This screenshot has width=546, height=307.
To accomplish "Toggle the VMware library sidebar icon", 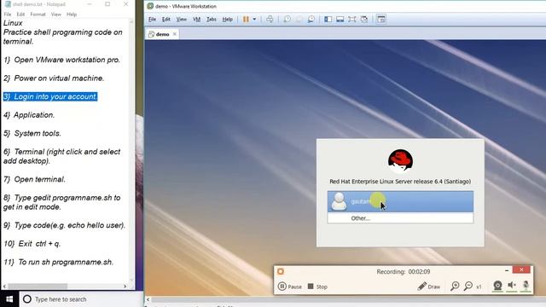I will [x=328, y=20].
